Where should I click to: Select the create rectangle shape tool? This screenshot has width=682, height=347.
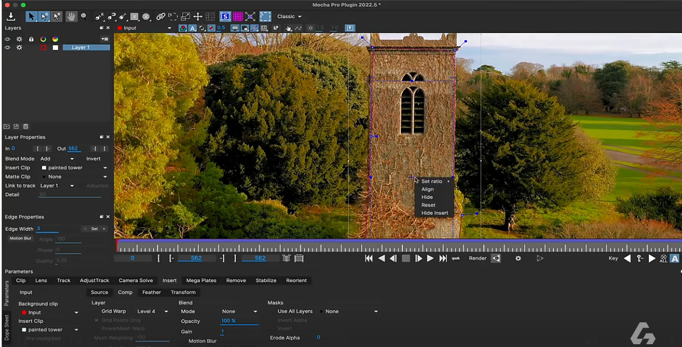(x=134, y=16)
